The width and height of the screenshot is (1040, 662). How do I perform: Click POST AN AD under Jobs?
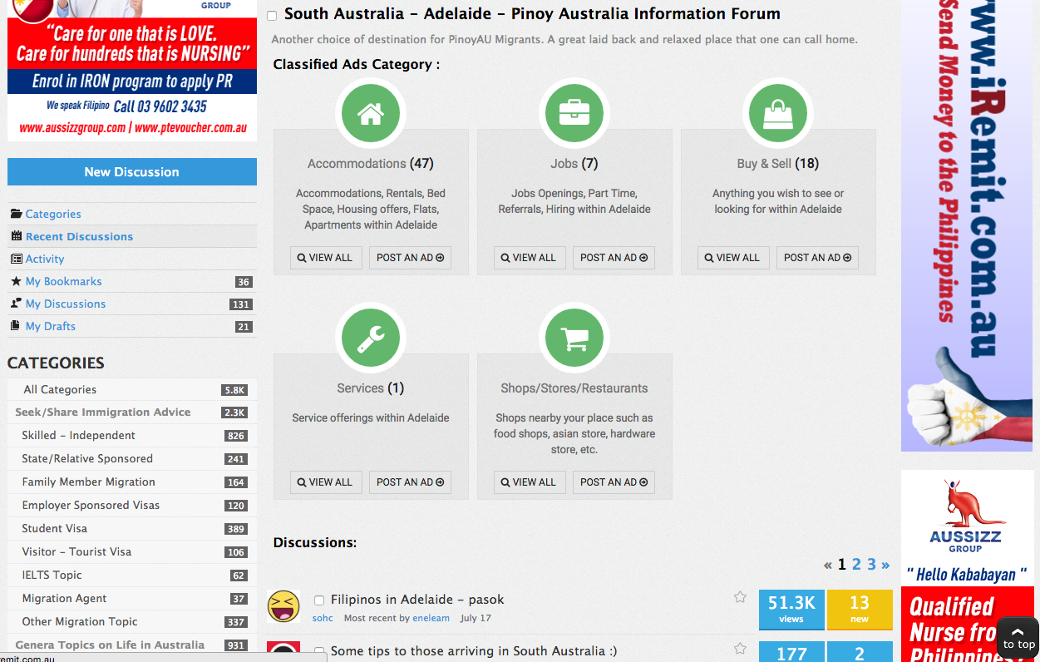(x=614, y=258)
